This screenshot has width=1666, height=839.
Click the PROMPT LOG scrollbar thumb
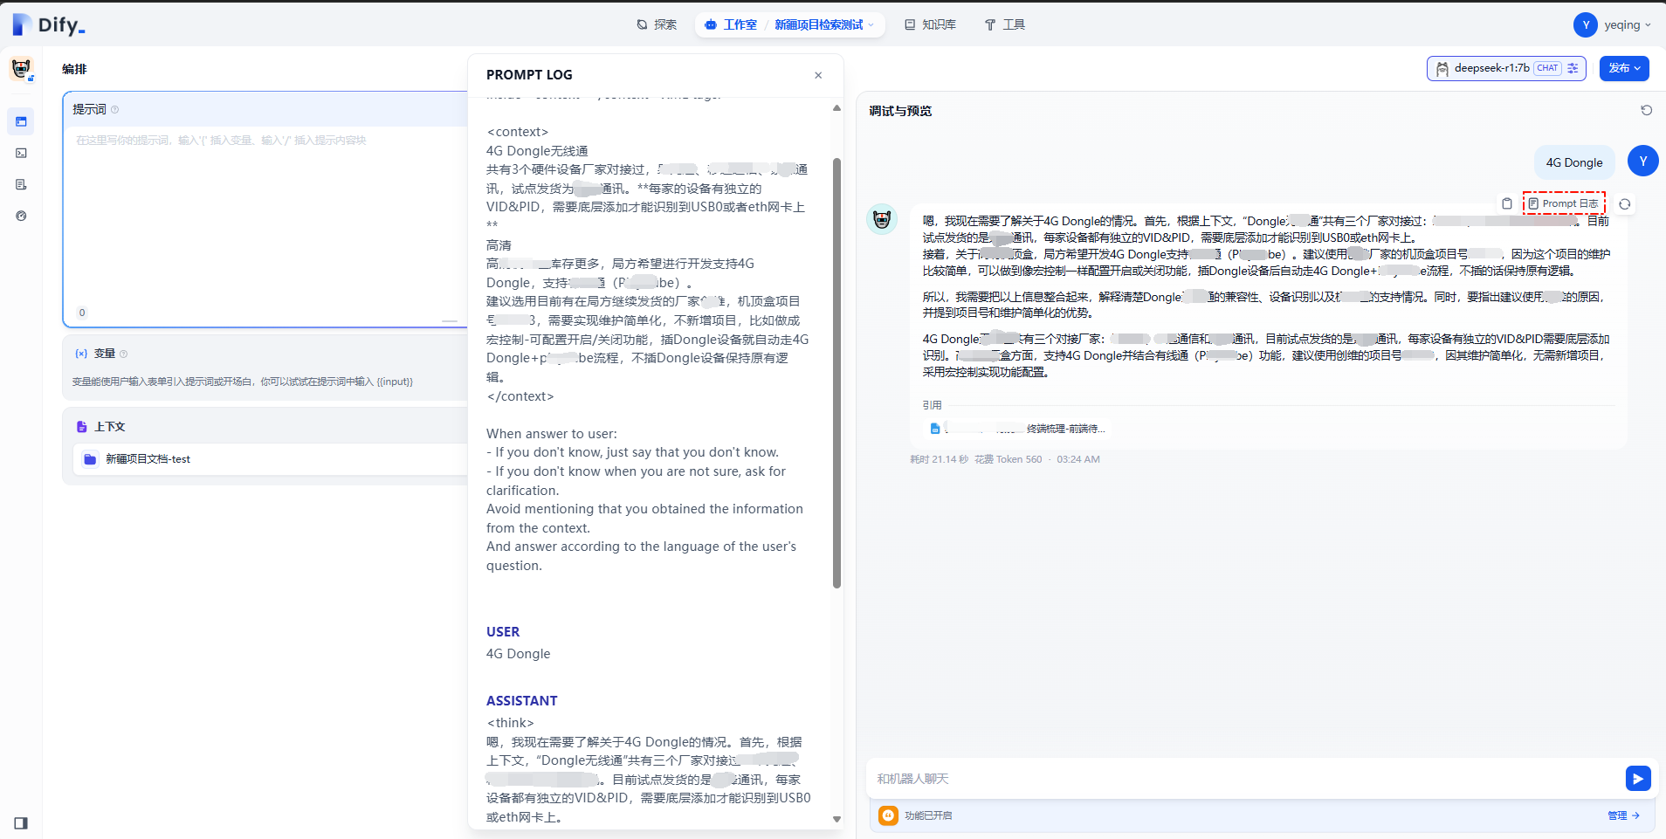pyautogui.click(x=836, y=373)
